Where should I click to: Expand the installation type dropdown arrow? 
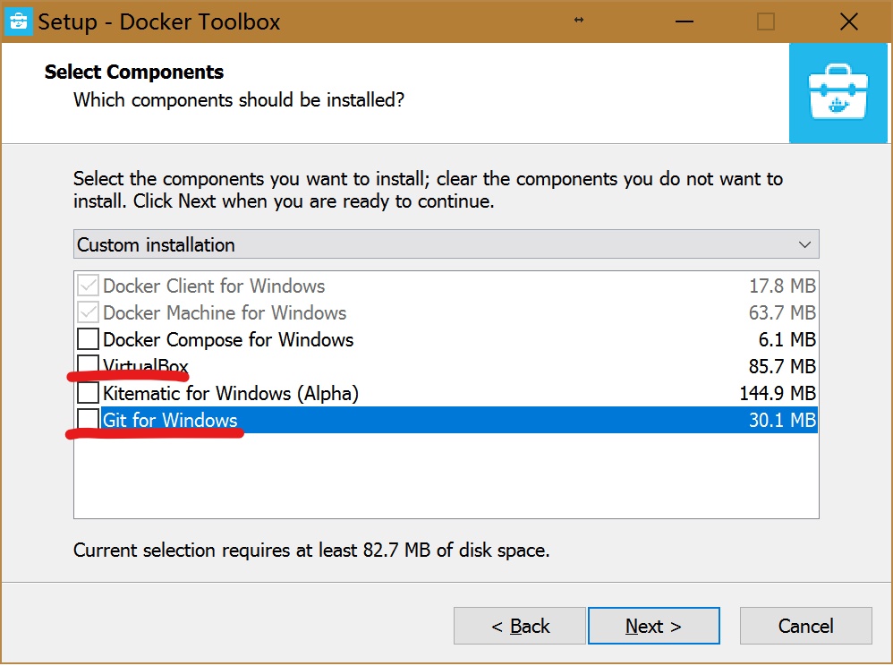(x=804, y=244)
